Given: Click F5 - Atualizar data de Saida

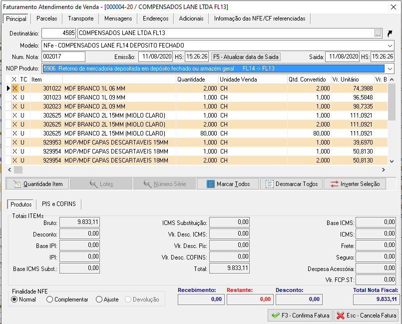Looking at the screenshot, I should [246, 56].
